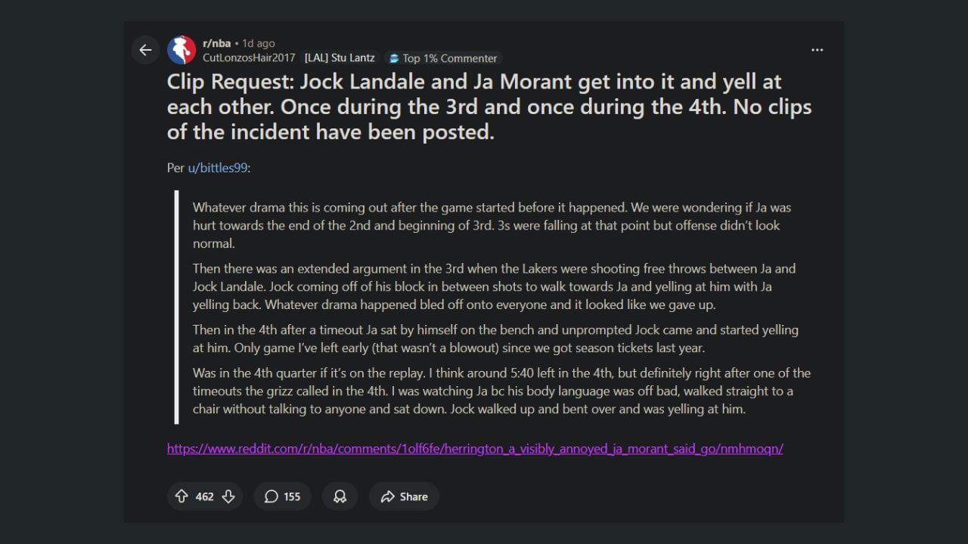Open the post overflow options menu
This screenshot has width=968, height=544.
pyautogui.click(x=817, y=50)
